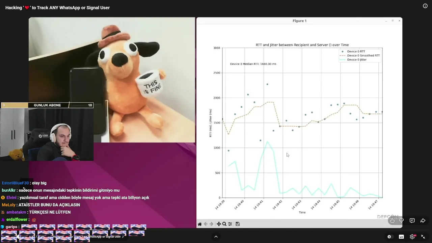Open the chapter title arrow in player bar
Screen dimensions: 432x243
coord(123,237)
